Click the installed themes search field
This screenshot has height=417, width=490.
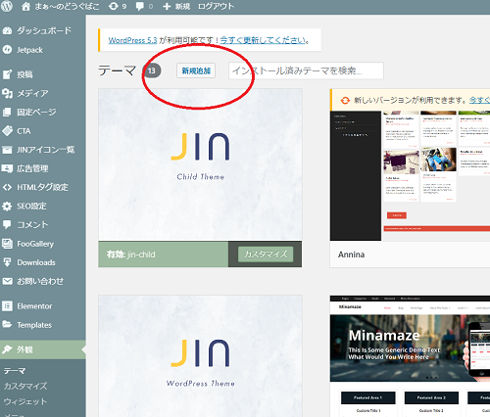306,70
